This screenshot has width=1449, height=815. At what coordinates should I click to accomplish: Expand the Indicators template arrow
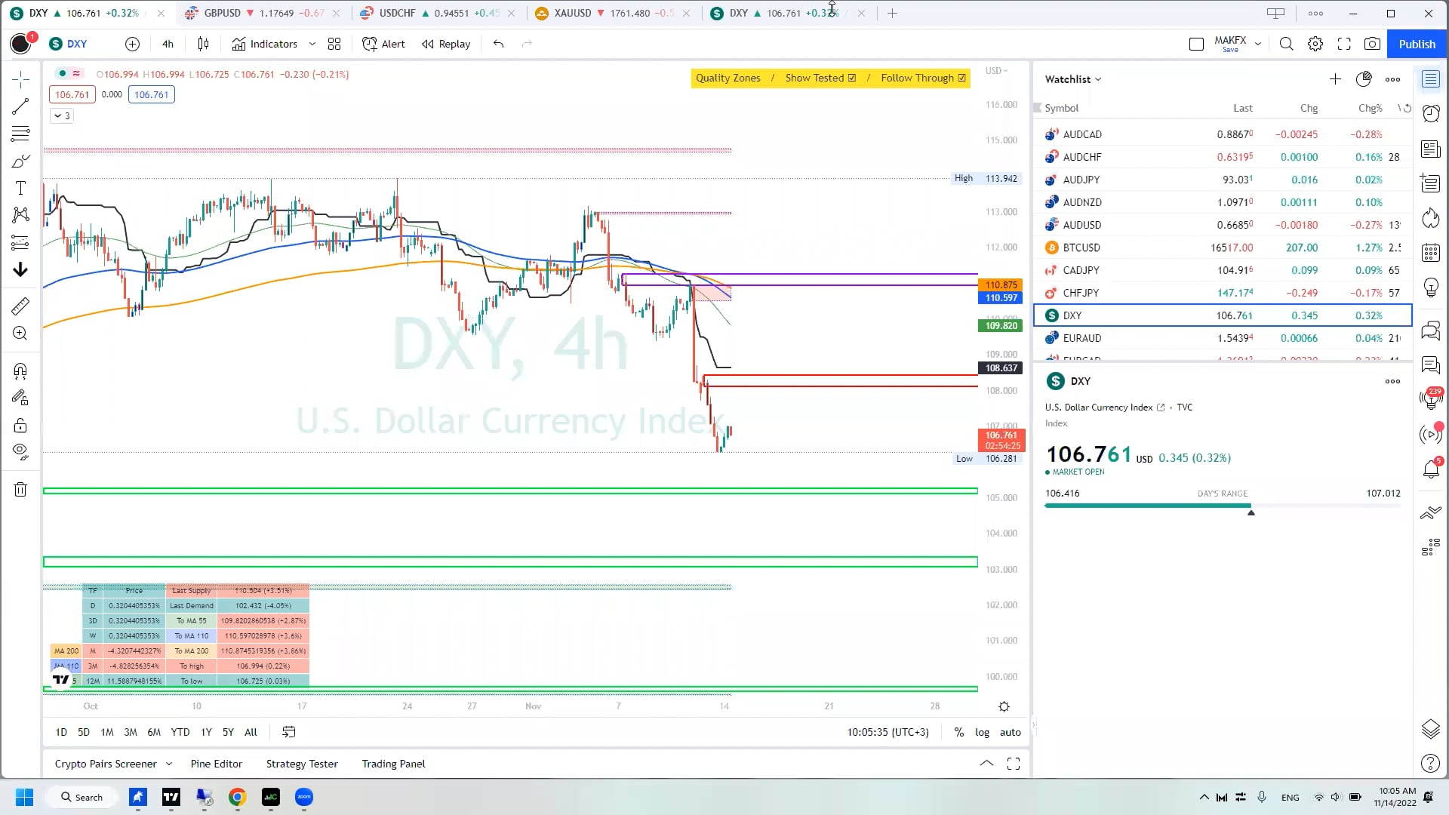312,44
